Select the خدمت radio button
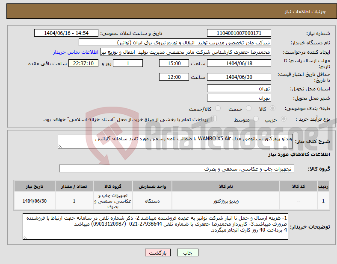This screenshot has width=337, height=264. click(248, 108)
